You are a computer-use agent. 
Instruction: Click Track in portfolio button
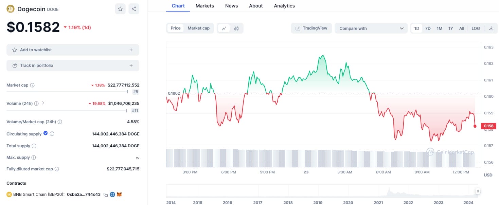[x=73, y=66]
